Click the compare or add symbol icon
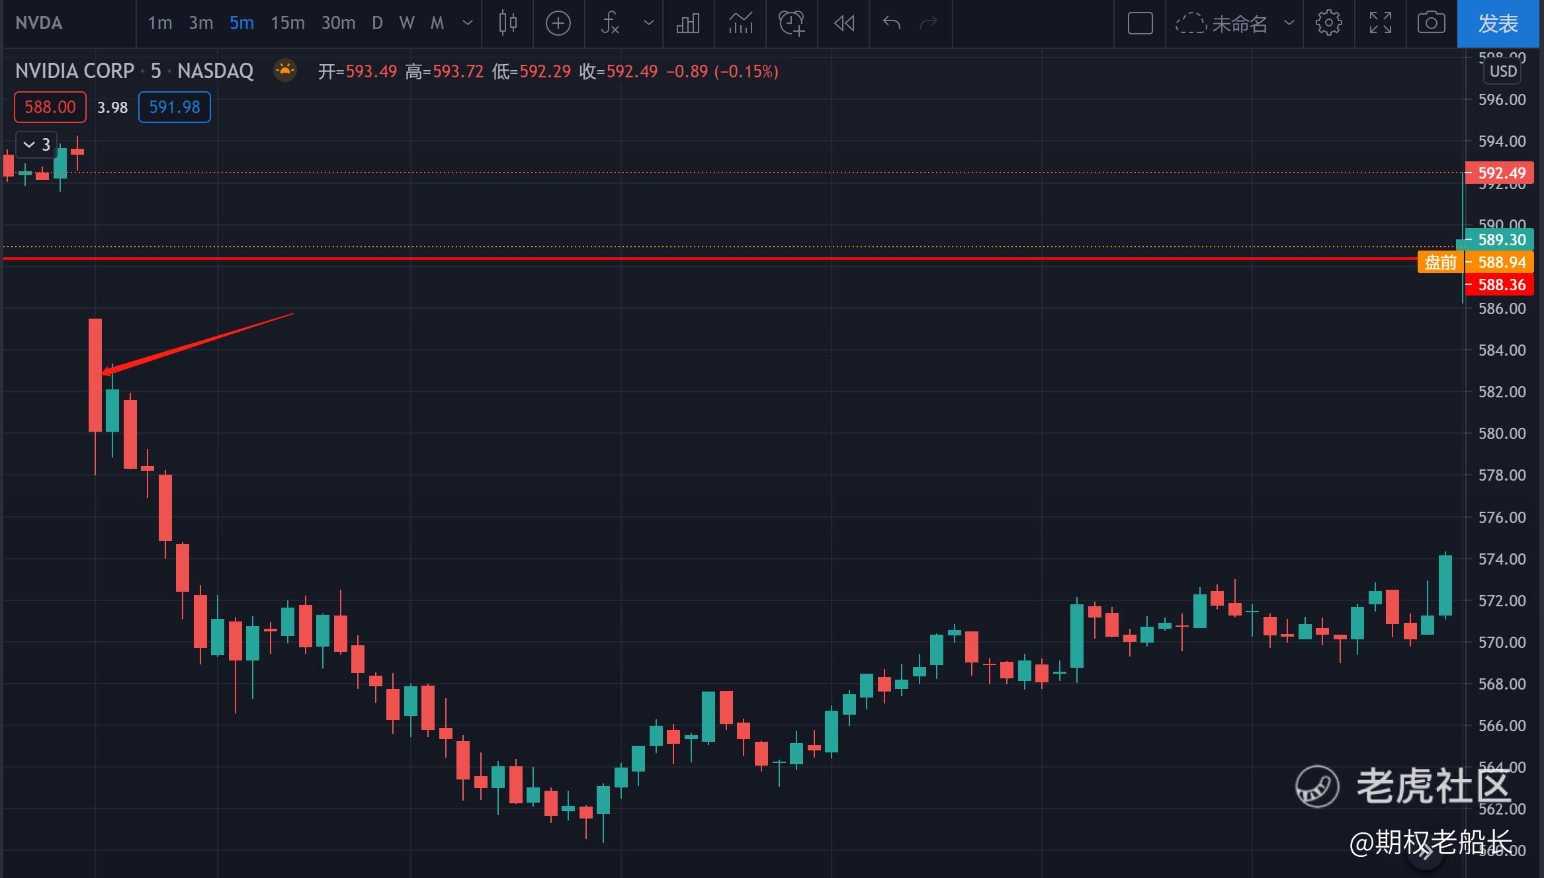Screen dimensions: 1544x878 click(x=558, y=23)
